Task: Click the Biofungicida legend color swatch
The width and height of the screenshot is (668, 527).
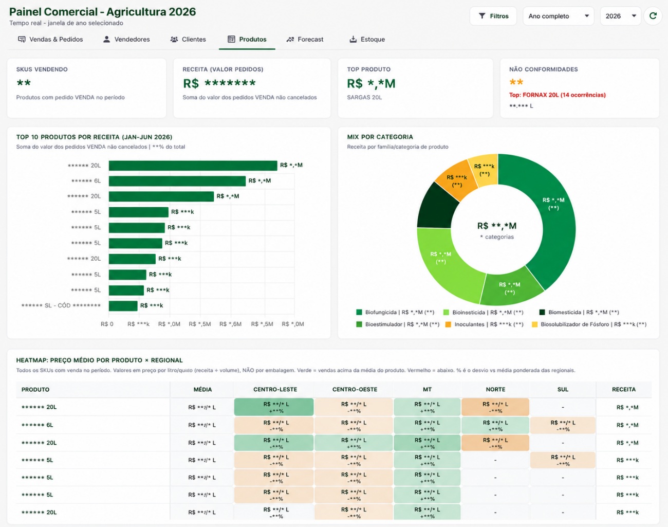Action: pyautogui.click(x=359, y=312)
